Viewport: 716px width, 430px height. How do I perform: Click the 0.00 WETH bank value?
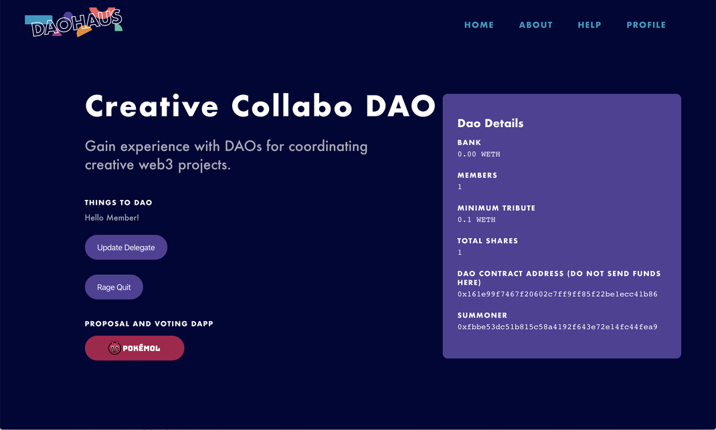tap(478, 154)
